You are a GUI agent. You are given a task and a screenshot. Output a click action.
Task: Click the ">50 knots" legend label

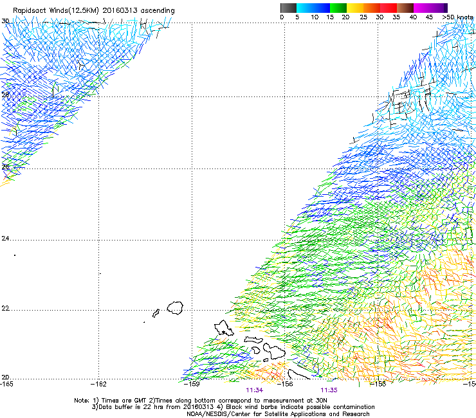point(458,17)
